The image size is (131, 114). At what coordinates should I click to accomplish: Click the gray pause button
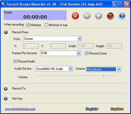[x=87, y=16]
